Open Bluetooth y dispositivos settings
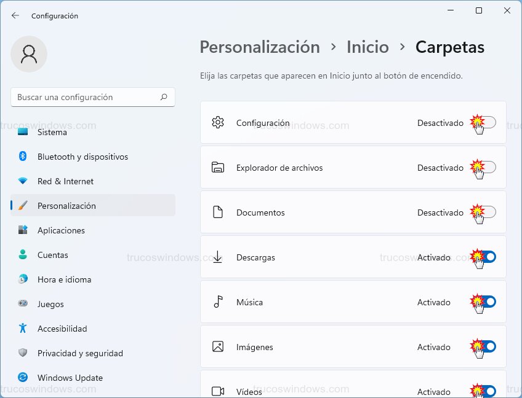 point(82,157)
